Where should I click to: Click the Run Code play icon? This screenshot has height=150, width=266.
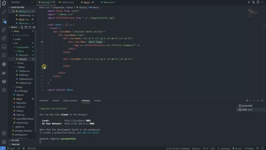point(249,2)
